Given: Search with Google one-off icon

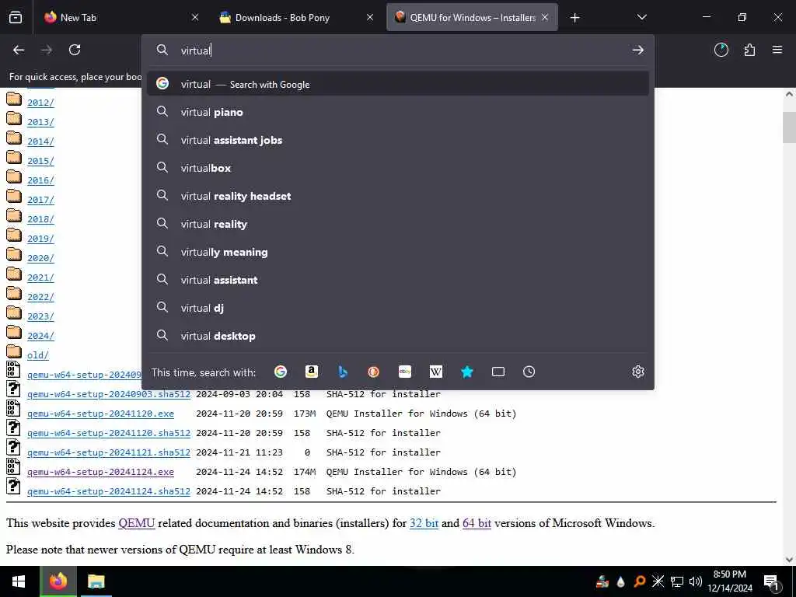Looking at the screenshot, I should (280, 372).
